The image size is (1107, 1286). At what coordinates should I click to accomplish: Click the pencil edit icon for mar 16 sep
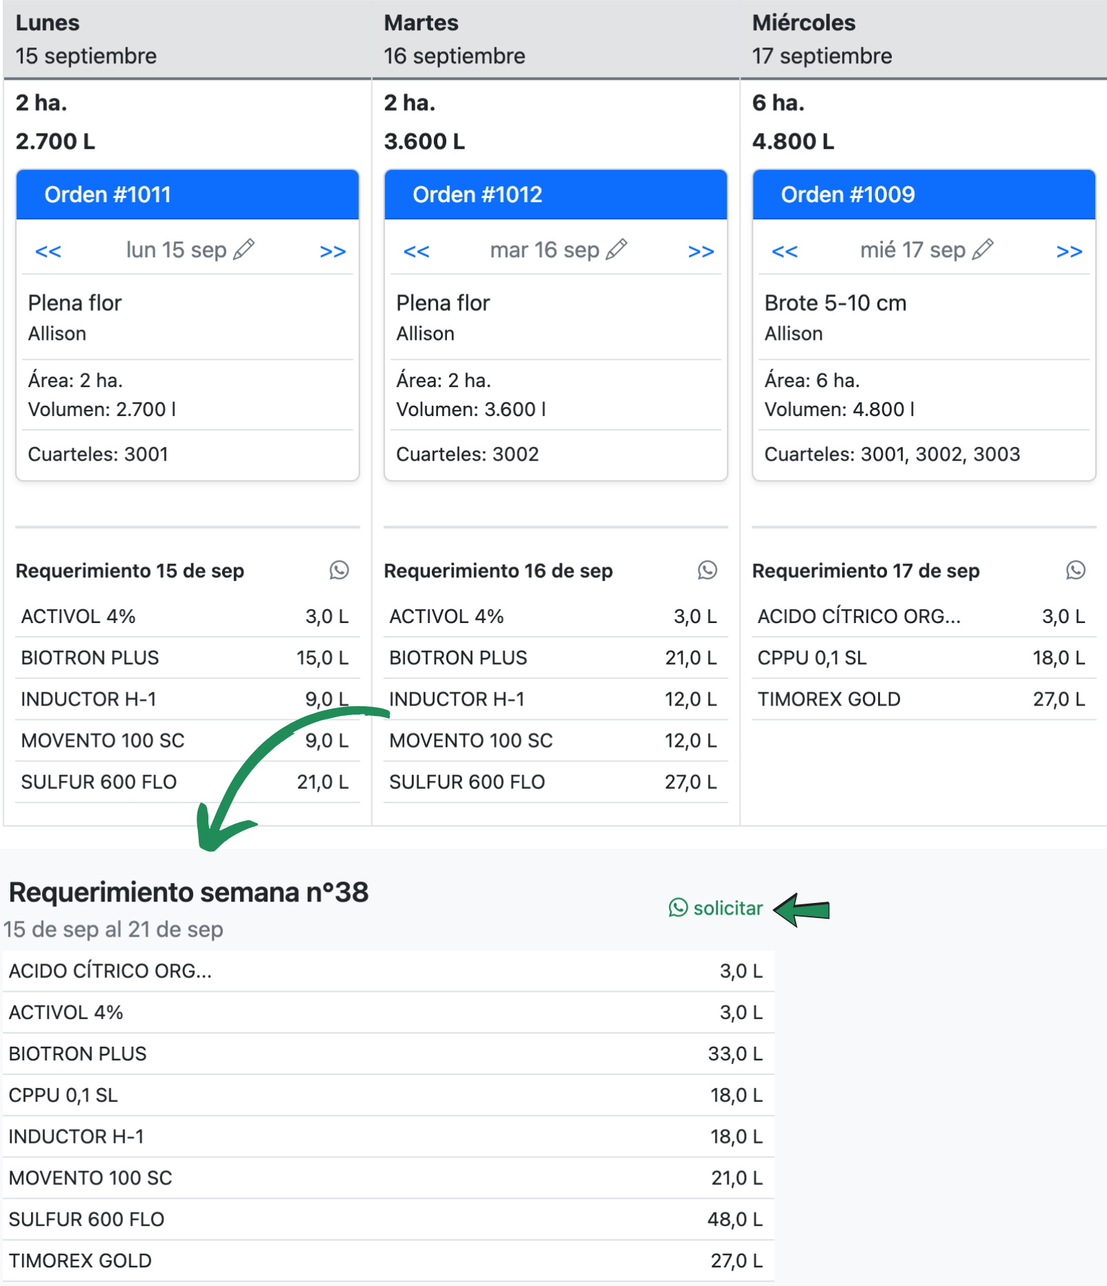coord(617,249)
